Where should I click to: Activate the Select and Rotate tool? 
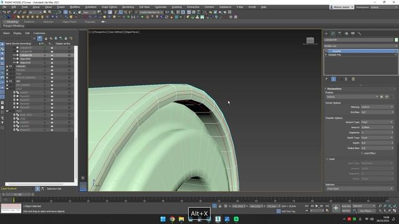pyautogui.click(x=70, y=12)
